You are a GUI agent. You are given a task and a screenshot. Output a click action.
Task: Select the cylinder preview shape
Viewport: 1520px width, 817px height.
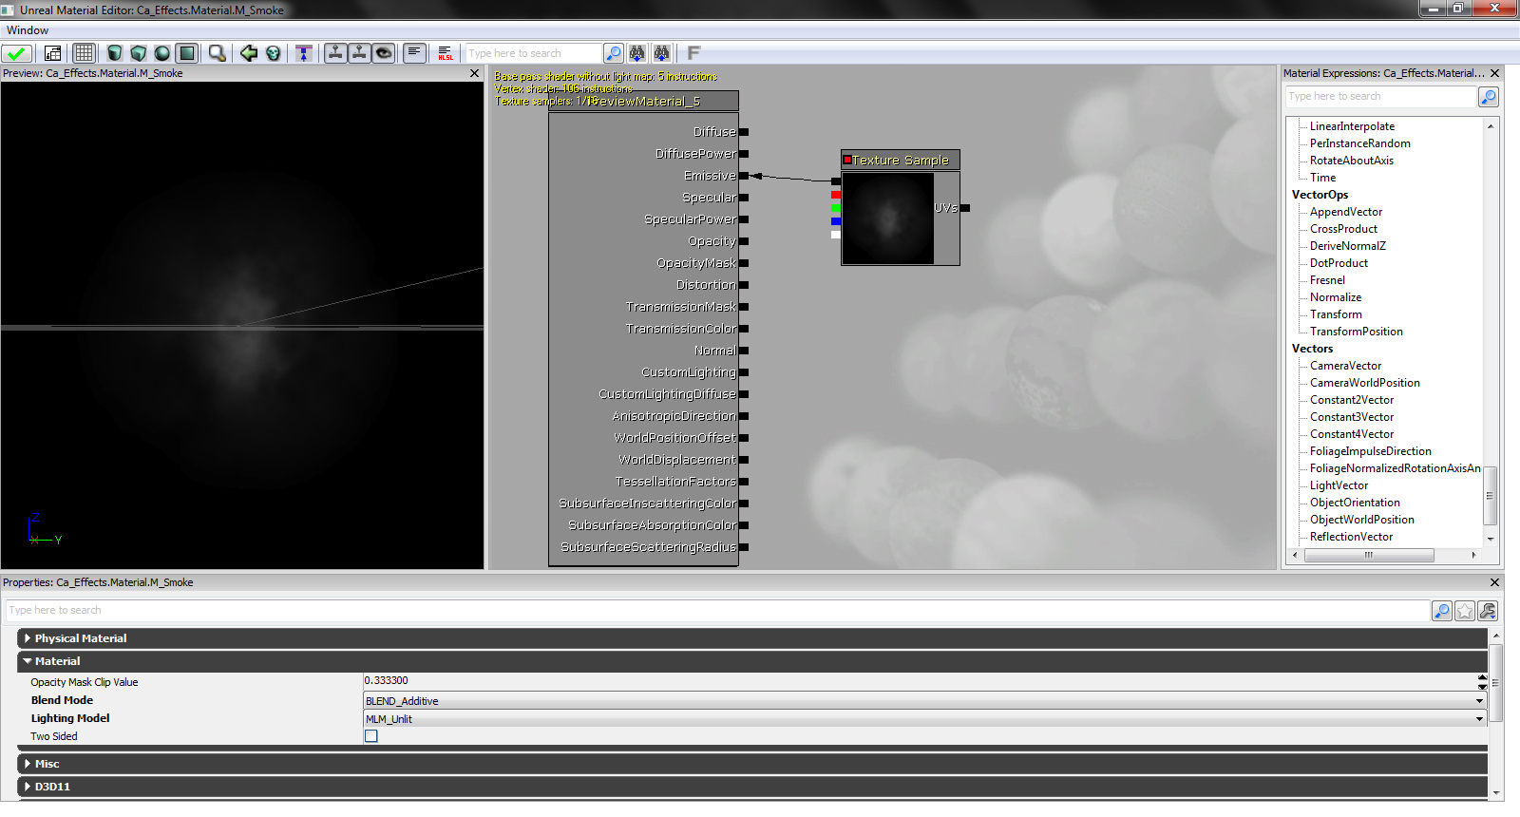[115, 53]
